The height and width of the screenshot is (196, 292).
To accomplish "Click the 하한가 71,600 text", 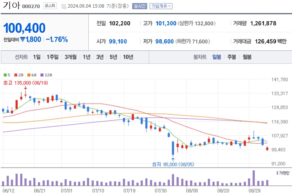I will [x=192, y=41].
